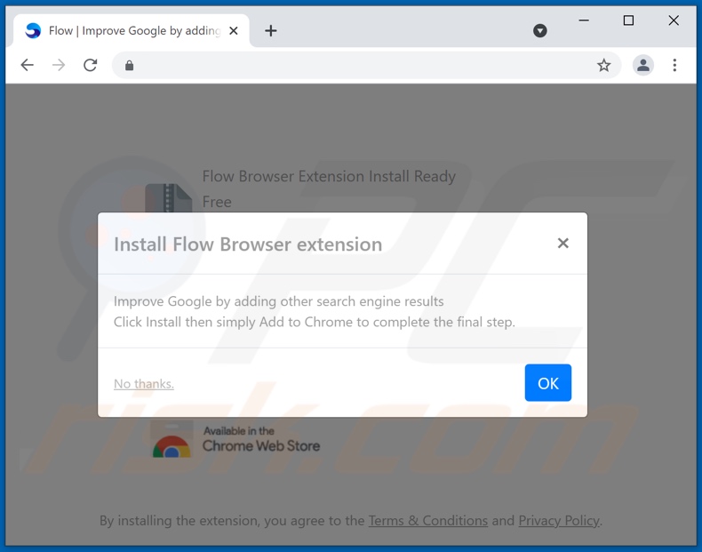Close the Flow browser tab
The image size is (702, 552).
point(233,31)
